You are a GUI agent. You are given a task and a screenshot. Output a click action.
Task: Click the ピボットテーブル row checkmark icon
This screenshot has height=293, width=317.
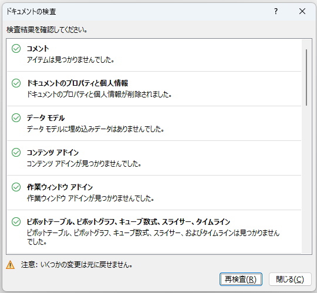(16, 221)
